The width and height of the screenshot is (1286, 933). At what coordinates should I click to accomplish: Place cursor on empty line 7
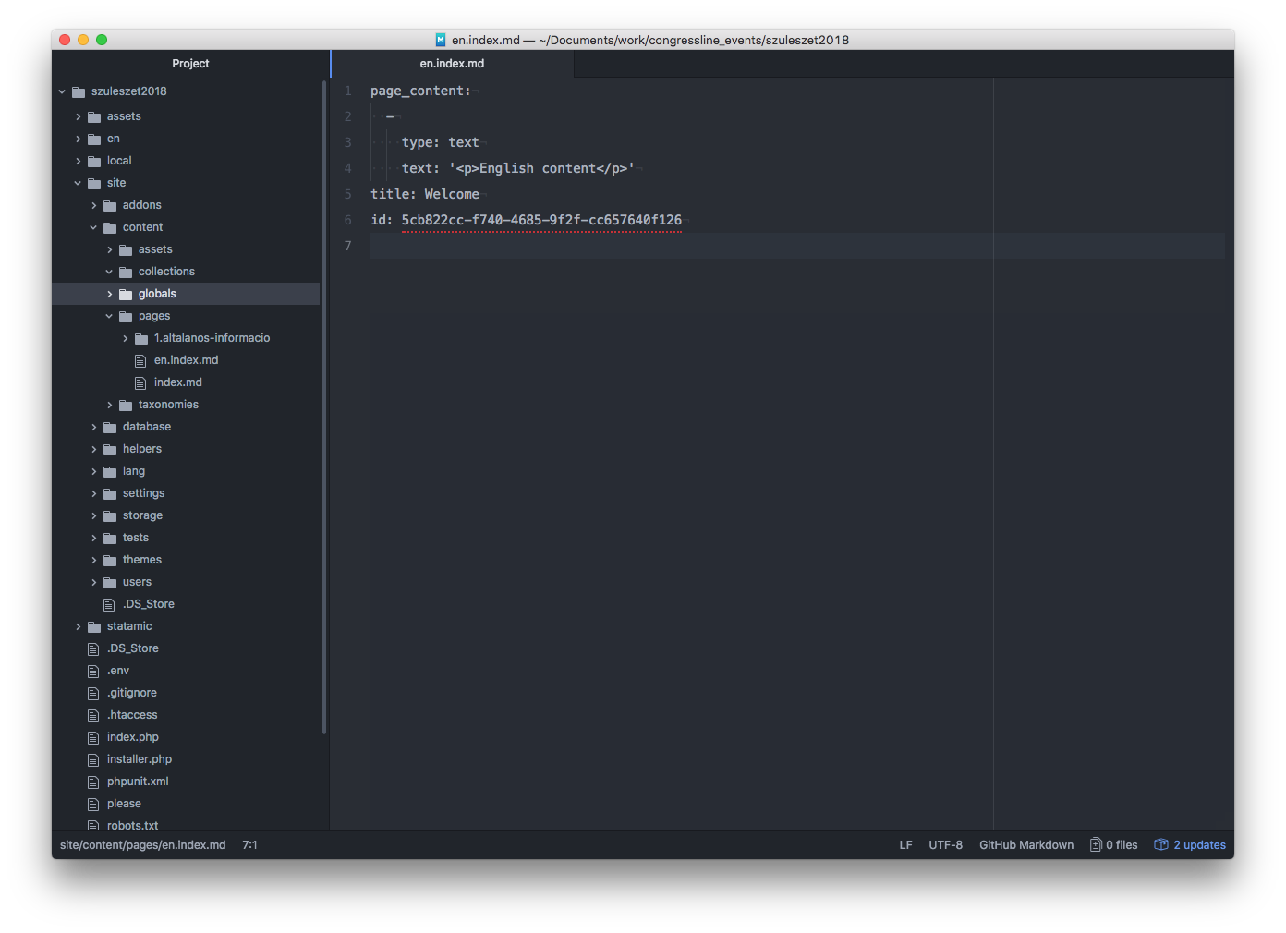click(797, 246)
